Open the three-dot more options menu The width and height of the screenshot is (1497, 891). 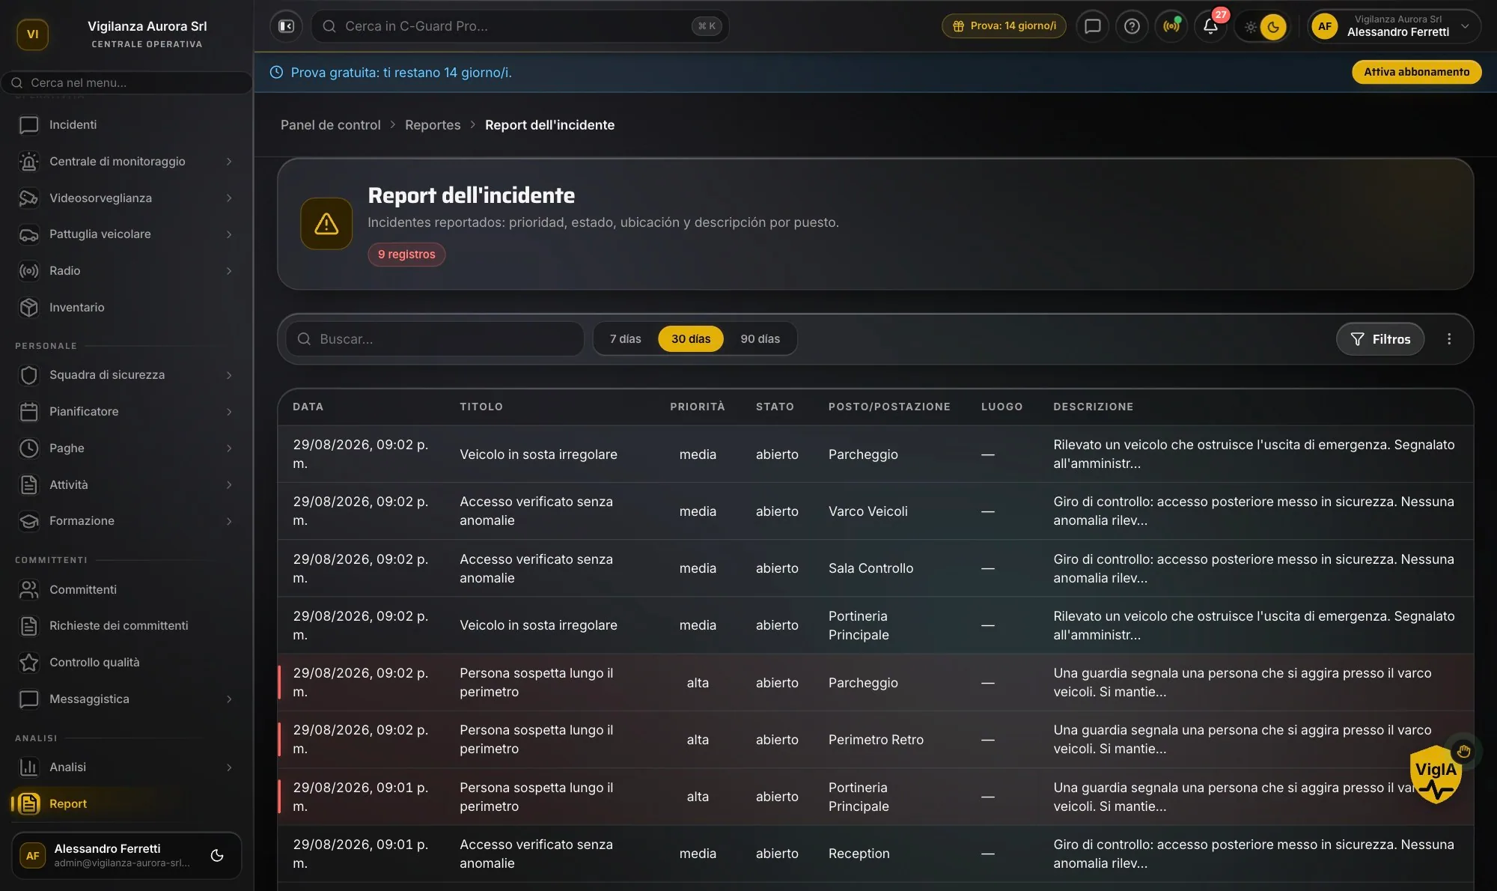(x=1449, y=339)
